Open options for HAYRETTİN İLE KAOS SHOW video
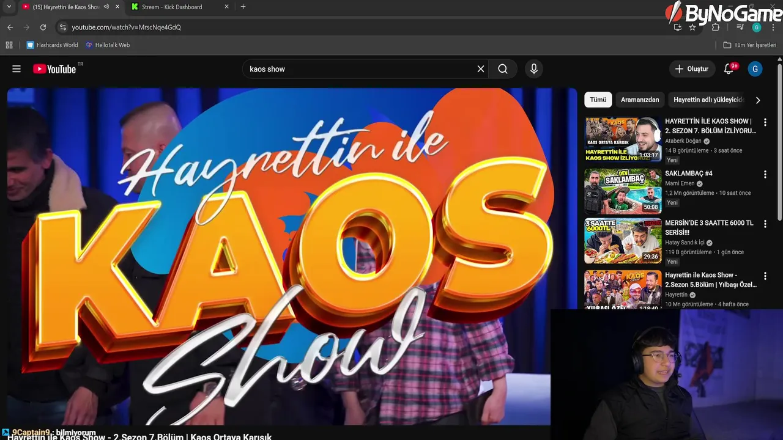The width and height of the screenshot is (783, 440). [765, 122]
